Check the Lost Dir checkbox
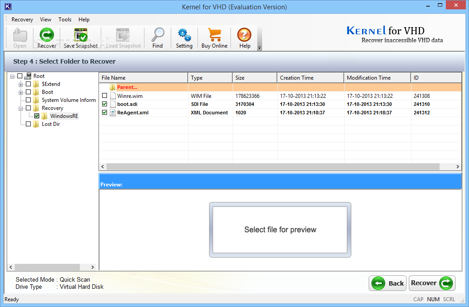The width and height of the screenshot is (469, 307). tap(29, 124)
